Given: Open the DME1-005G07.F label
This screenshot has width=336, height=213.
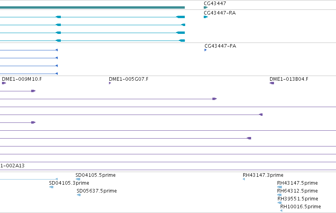Looking at the screenshot, I should pos(129,79).
